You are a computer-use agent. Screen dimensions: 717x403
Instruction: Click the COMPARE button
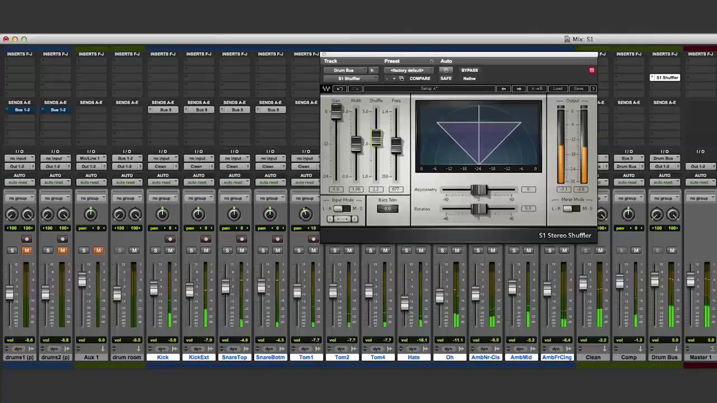click(x=420, y=79)
